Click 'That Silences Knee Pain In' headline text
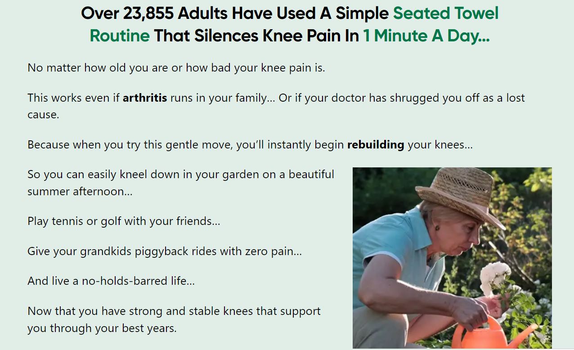Viewport: 574px width, 350px height. point(256,36)
